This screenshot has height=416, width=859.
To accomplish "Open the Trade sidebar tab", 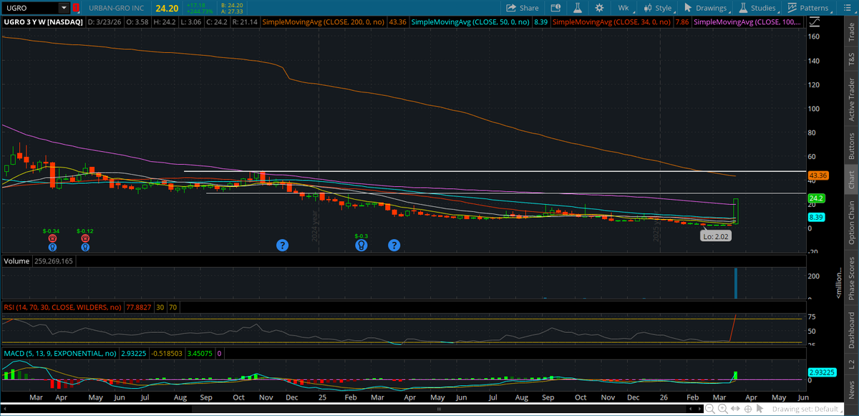I will 851,32.
